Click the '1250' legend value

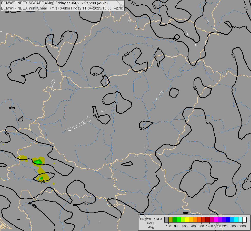[209, 226]
